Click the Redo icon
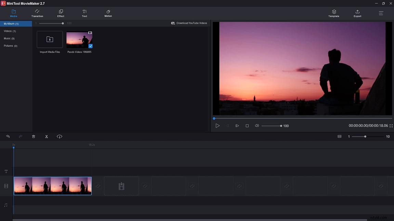 tap(21, 136)
